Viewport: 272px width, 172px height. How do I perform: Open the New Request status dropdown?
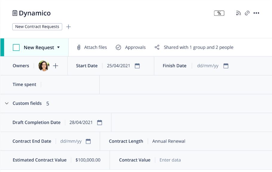[58, 47]
